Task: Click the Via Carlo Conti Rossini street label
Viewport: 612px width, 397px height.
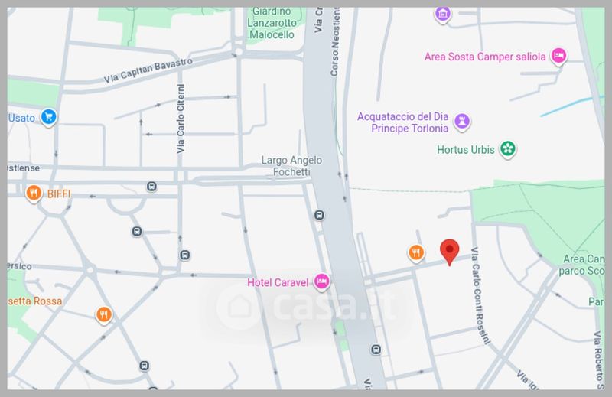Action: [x=480, y=295]
